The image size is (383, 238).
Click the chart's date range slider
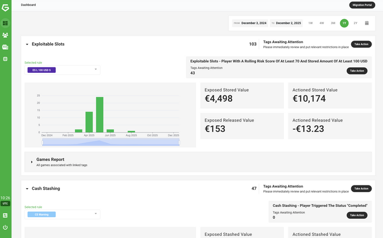pyautogui.click(x=111, y=142)
